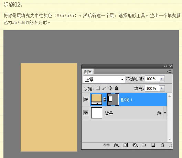Click the link layers icon

pos(106,145)
